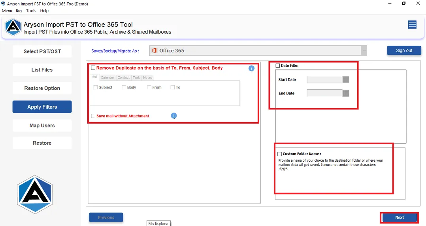426x226 pixels.
Task: Go to Select PST/OST step
Action: pos(42,51)
